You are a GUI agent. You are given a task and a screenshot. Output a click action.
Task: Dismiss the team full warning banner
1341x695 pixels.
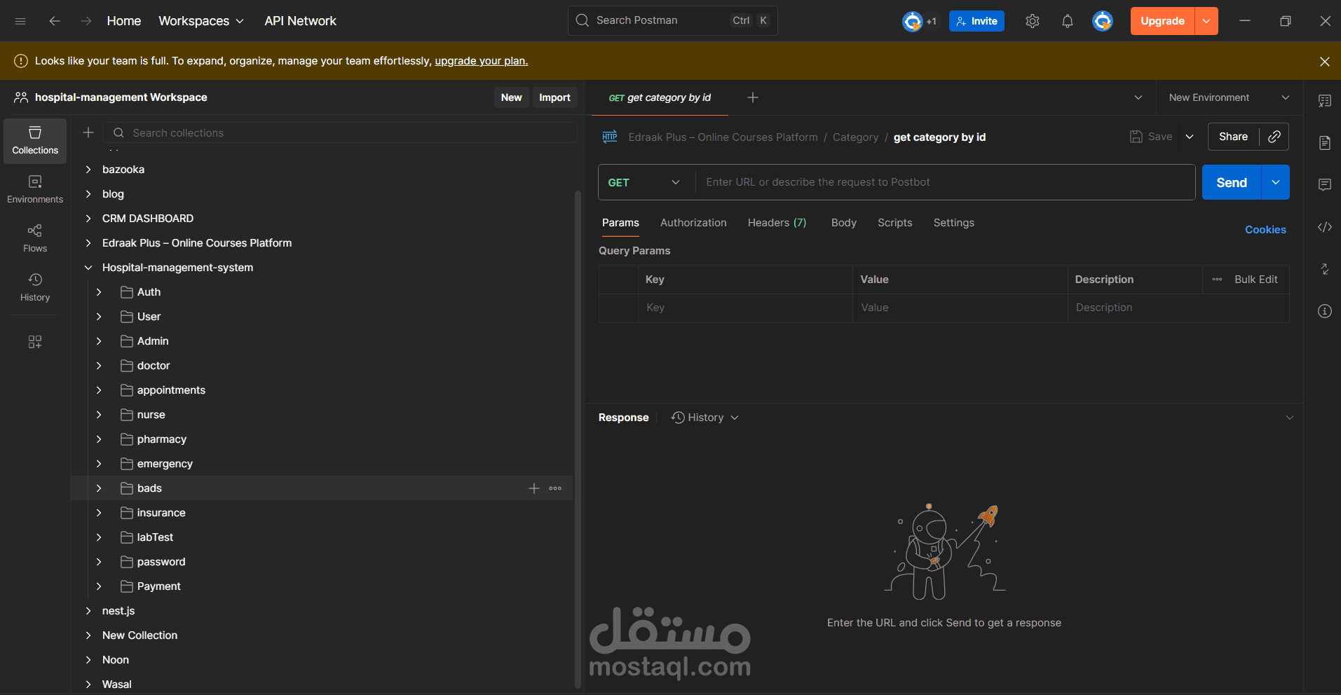pos(1324,62)
